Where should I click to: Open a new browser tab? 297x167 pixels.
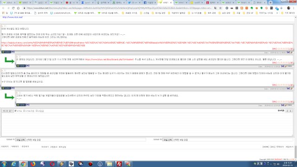pos(271,3)
